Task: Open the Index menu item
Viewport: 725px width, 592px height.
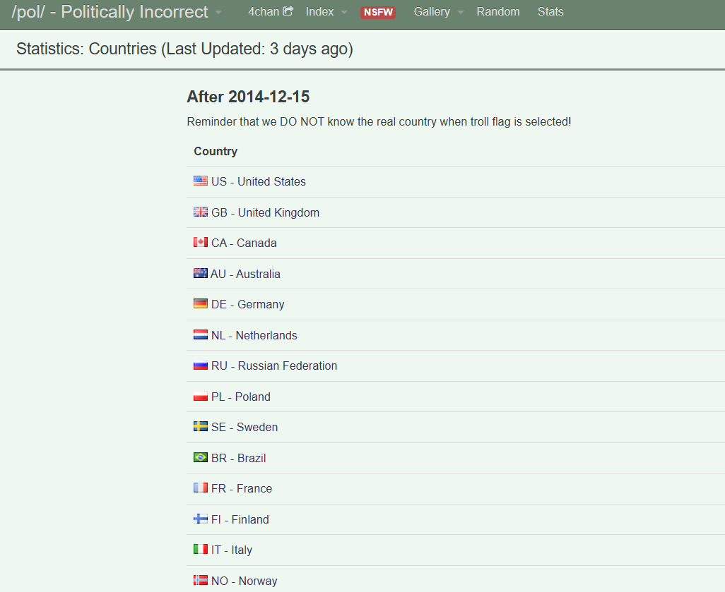Action: [319, 11]
